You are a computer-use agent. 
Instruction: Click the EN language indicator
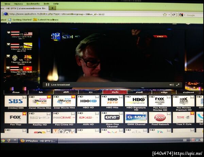click(185, 140)
